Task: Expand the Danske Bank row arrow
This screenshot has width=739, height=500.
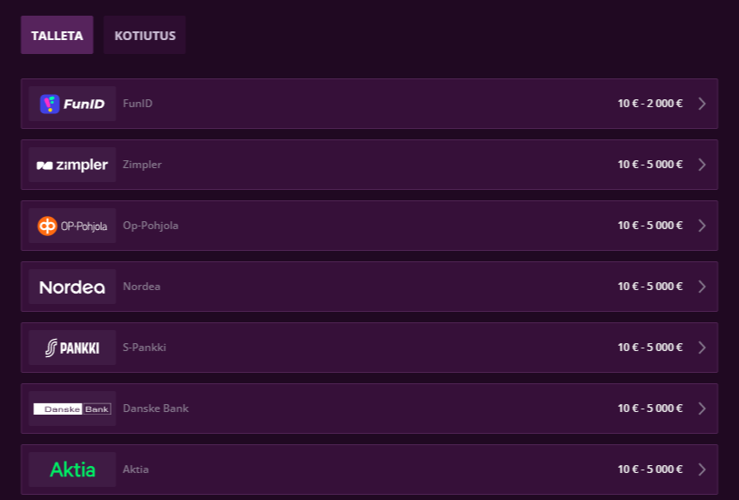Action: coord(702,409)
